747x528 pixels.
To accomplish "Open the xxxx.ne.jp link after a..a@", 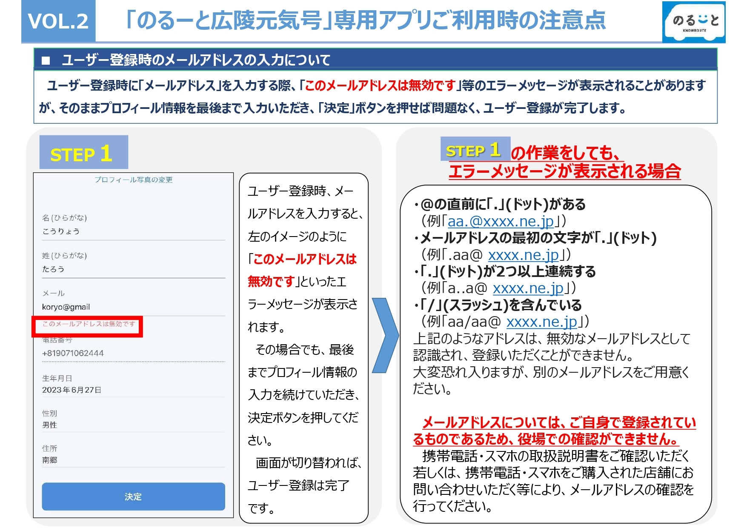I will pyautogui.click(x=528, y=288).
